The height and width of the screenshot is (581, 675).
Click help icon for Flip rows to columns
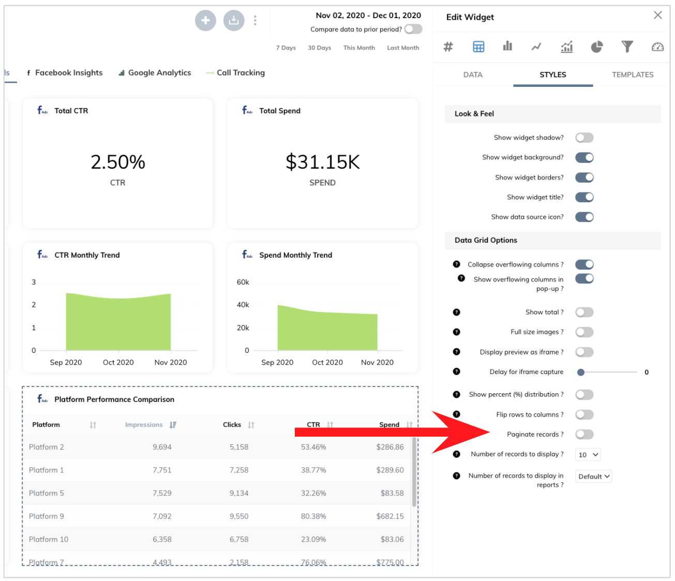point(456,414)
